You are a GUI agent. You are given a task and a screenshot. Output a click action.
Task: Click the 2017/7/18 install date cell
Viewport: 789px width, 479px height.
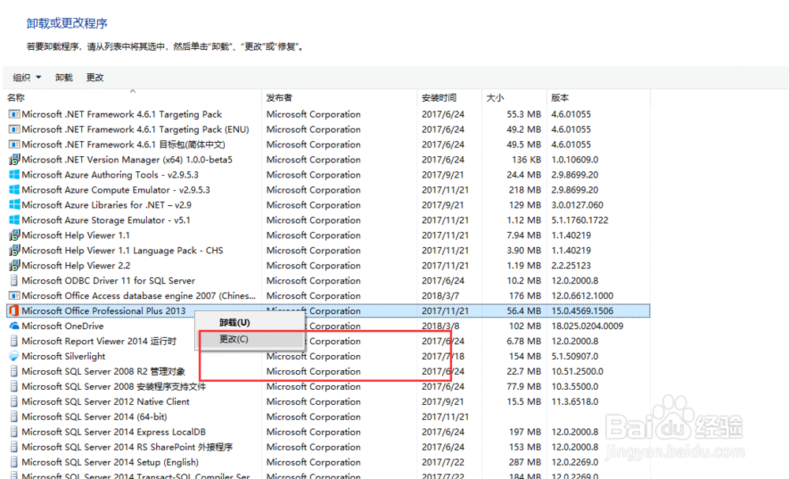click(443, 356)
